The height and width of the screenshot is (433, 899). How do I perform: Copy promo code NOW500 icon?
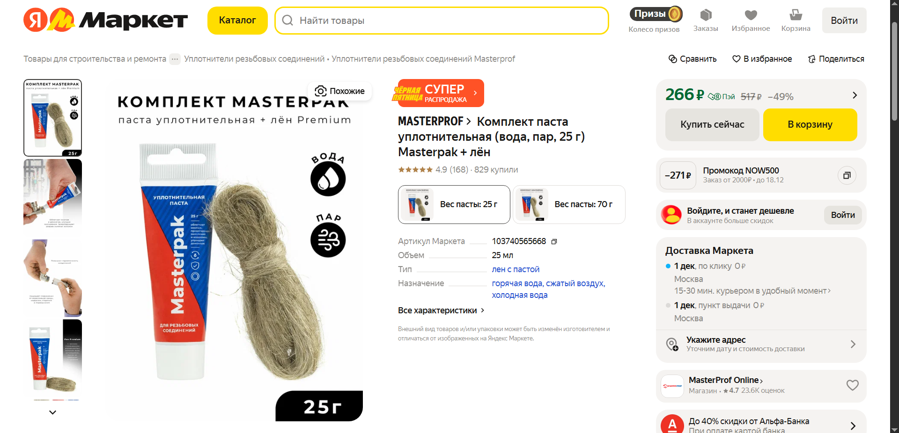pos(847,175)
